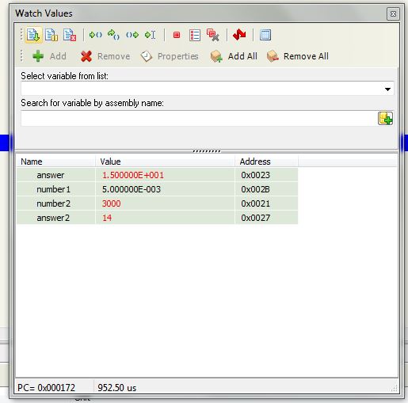Click the yellow add-variable icon beside search

pyautogui.click(x=385, y=118)
